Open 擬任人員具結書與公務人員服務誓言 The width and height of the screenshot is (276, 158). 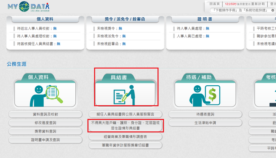click(x=125, y=114)
